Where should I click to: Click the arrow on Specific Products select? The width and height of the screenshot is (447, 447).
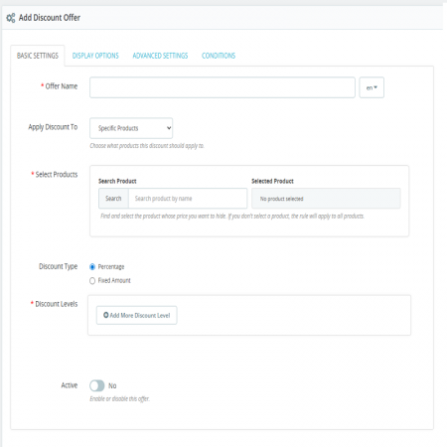169,128
